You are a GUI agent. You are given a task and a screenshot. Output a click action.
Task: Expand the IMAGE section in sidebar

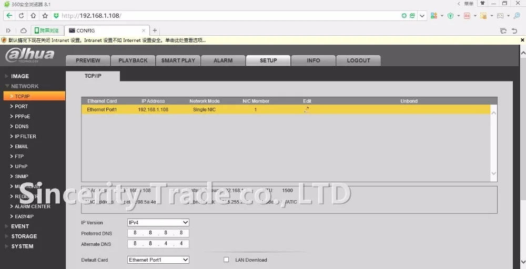[20, 76]
